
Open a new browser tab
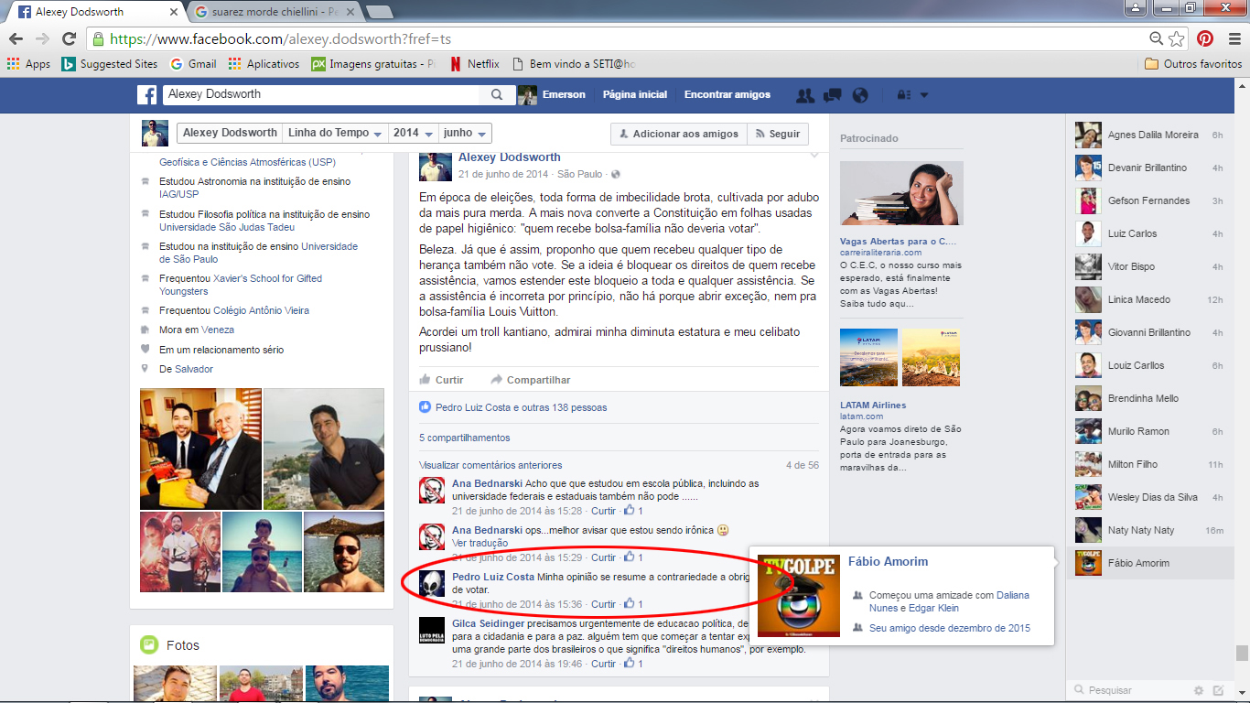click(x=379, y=12)
